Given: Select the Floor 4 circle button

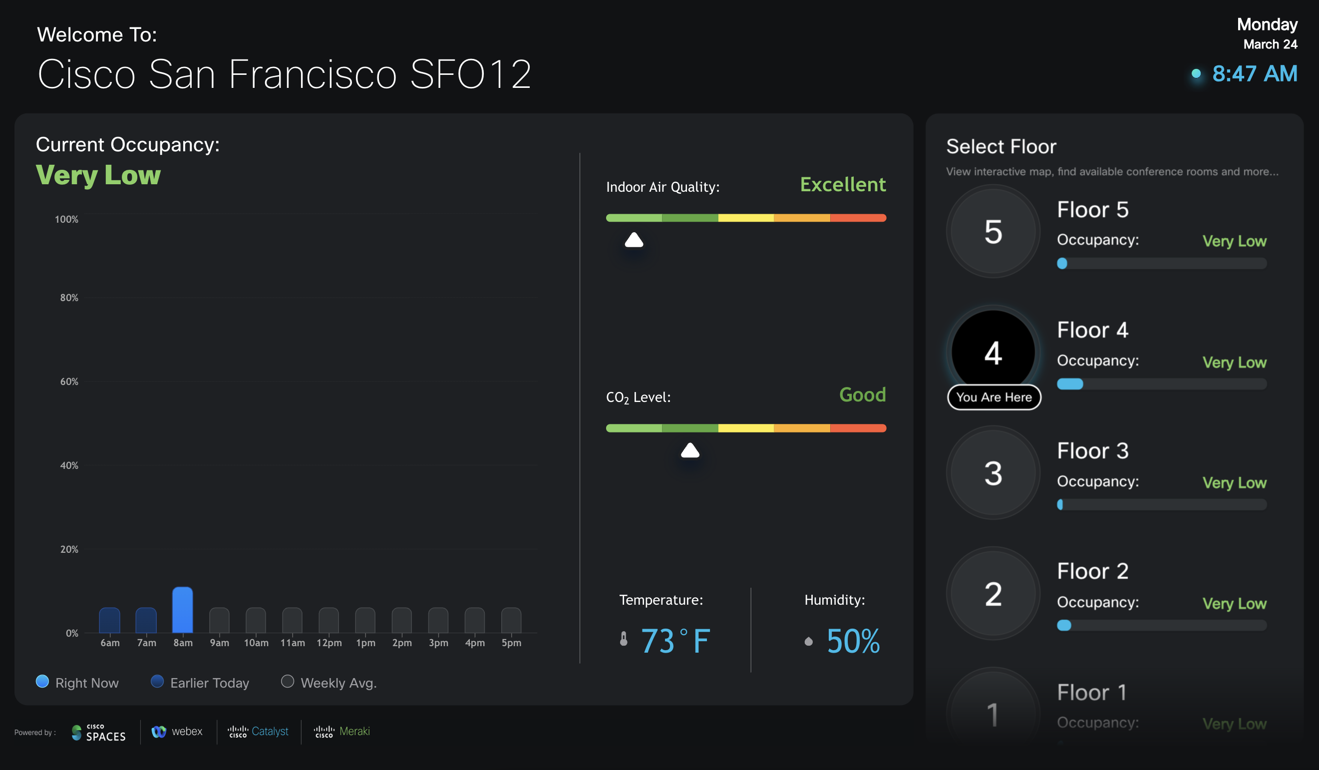Looking at the screenshot, I should point(992,352).
